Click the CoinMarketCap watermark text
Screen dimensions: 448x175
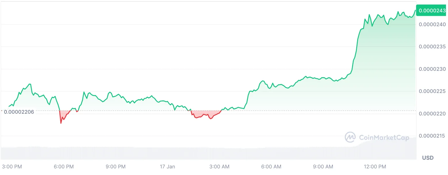pos(384,138)
